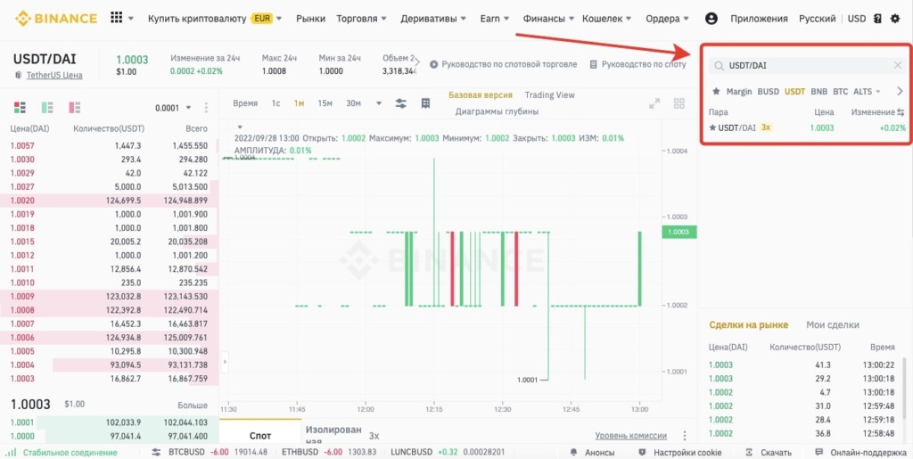Click the play icon beside spot trading guide

point(433,64)
